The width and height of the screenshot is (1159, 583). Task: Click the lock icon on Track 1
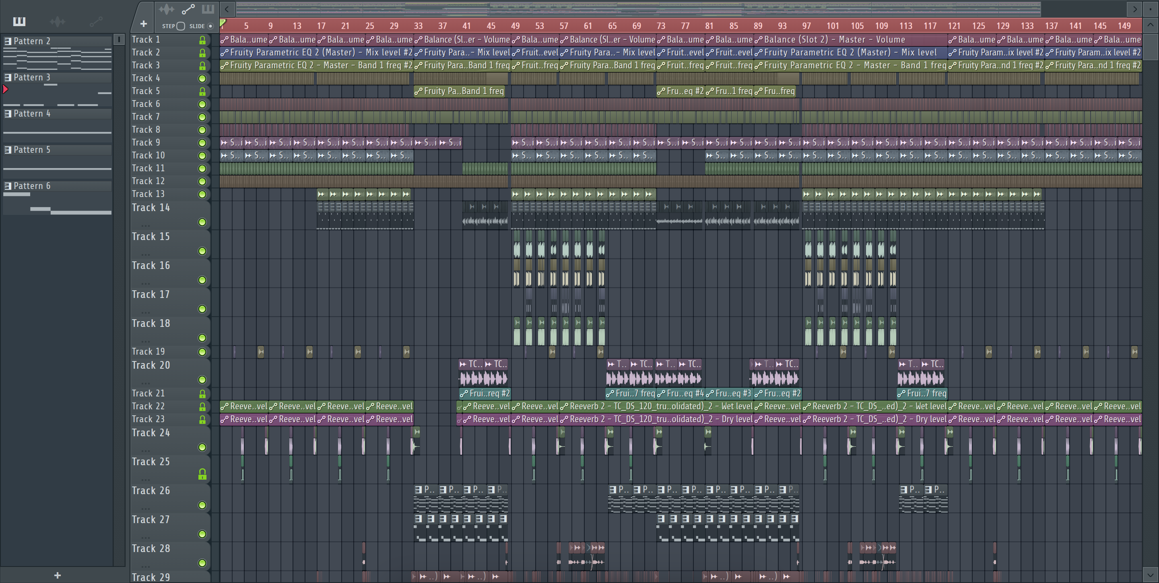click(x=202, y=40)
